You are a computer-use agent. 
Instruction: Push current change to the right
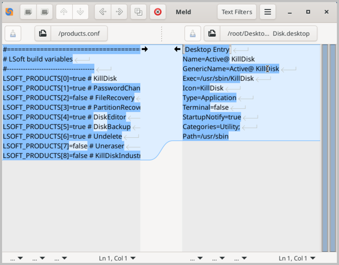(x=119, y=12)
